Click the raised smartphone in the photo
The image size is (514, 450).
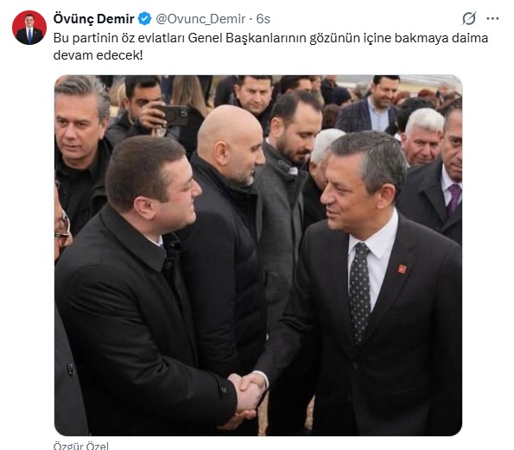click(x=175, y=116)
